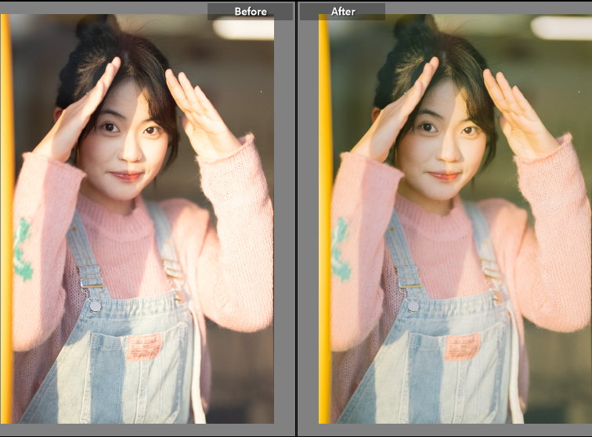
Task: Click the divider between Before and After panes
Action: [x=296, y=219]
